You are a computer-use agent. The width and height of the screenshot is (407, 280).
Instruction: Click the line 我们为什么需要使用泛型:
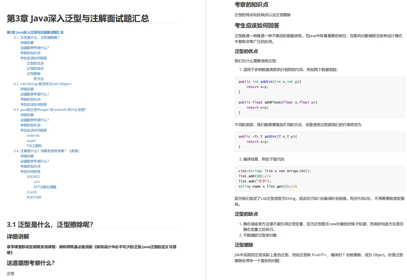(x=256, y=61)
